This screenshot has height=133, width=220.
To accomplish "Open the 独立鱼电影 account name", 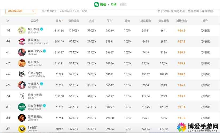I will coord(35,106).
